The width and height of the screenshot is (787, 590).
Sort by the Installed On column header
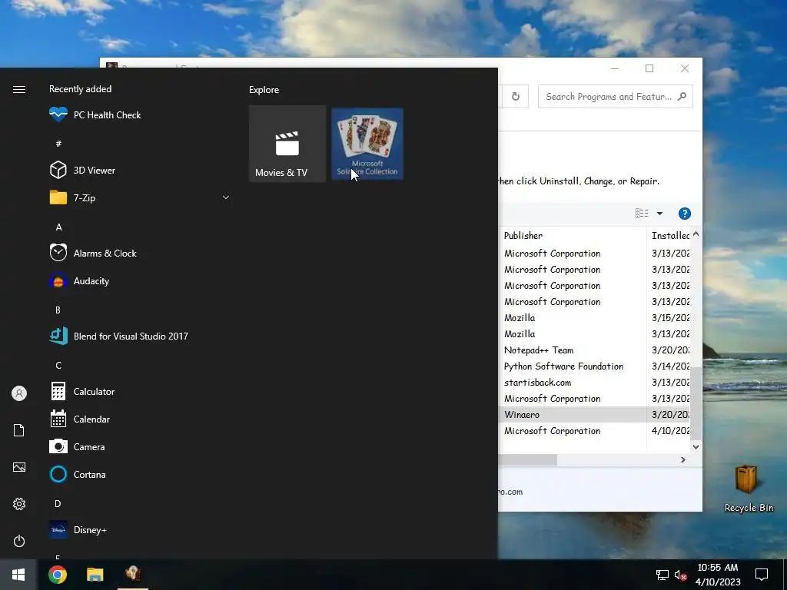coord(670,235)
